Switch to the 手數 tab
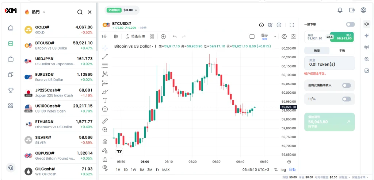Screen dimensions: 374x180 tap(342, 51)
